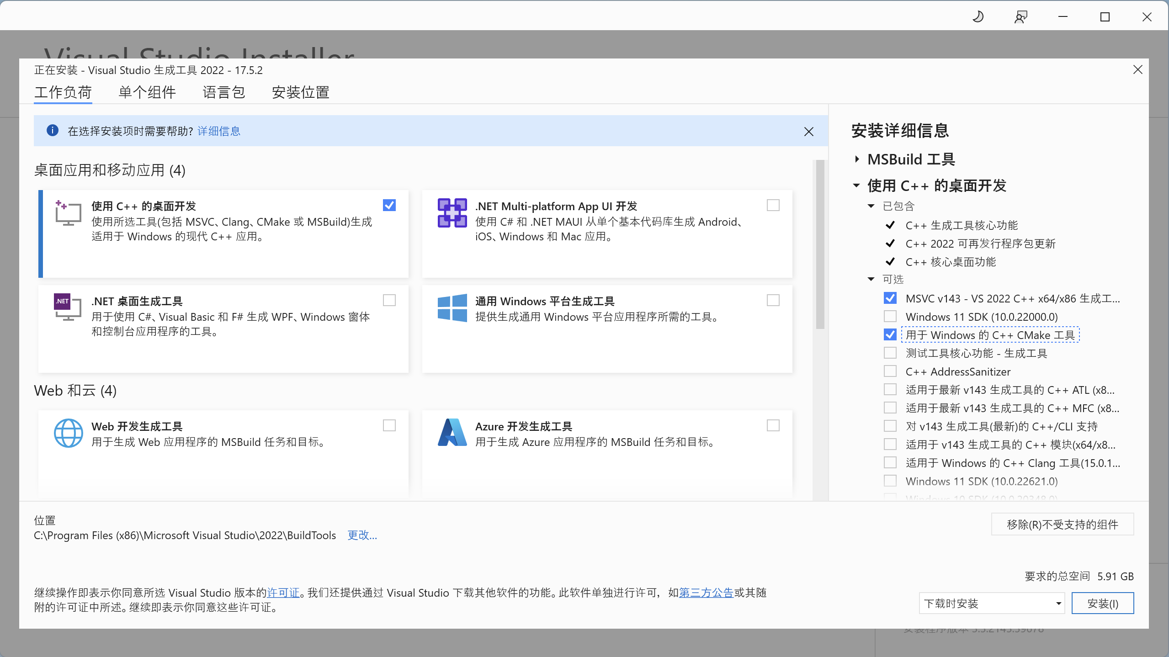Collapse the 已包含 section
1169x657 pixels.
(x=872, y=206)
